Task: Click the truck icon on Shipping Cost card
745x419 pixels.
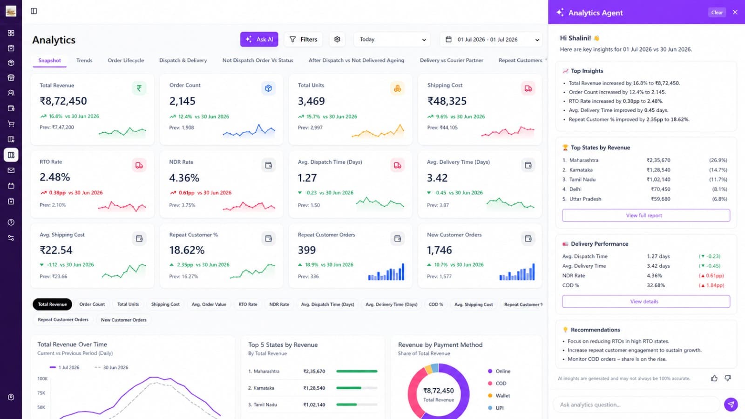Action: tap(528, 88)
